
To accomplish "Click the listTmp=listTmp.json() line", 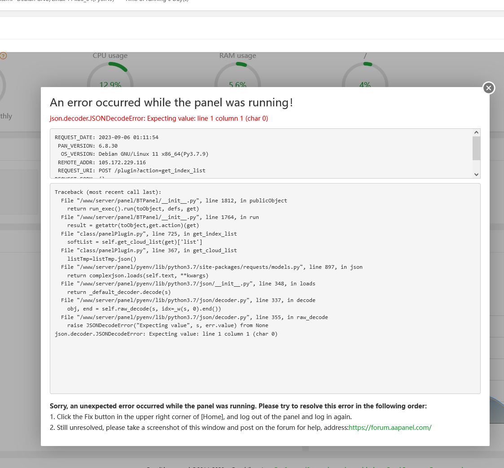I will pyautogui.click(x=101, y=259).
